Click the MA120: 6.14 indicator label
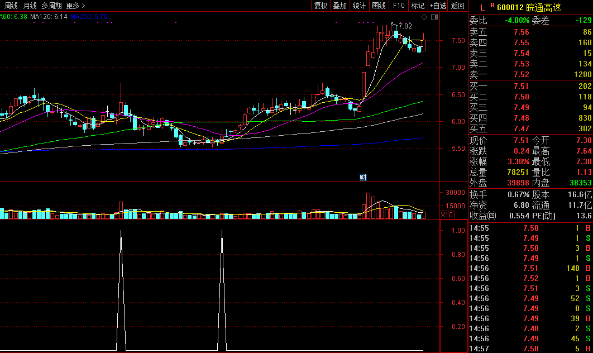593x353 pixels. tap(49, 17)
